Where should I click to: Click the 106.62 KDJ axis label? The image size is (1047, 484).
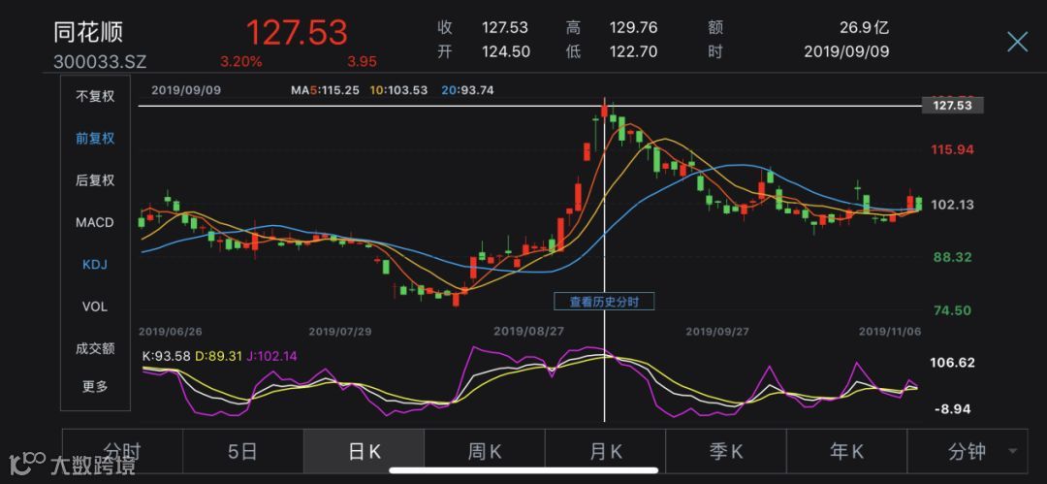[952, 363]
